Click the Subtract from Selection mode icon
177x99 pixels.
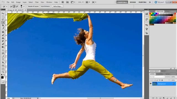pyautogui.click(x=17, y=6)
